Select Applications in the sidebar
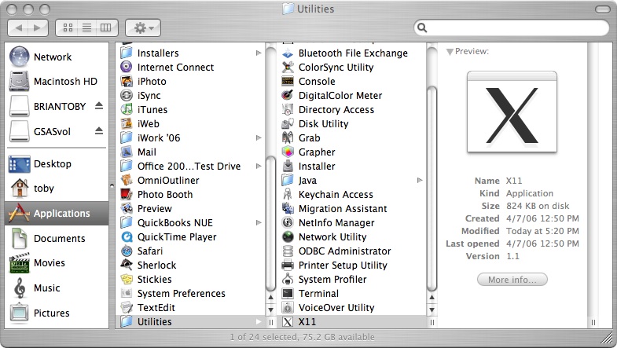 (57, 213)
